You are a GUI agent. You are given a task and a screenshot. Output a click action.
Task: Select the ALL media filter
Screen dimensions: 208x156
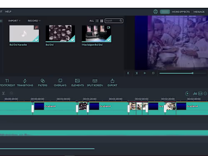pos(92,21)
